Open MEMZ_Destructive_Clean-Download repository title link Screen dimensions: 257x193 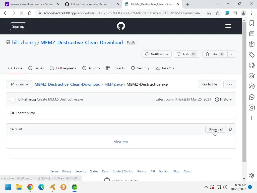[82, 42]
